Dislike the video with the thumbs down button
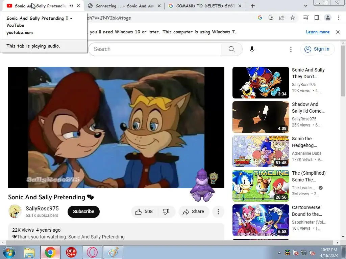Screen dimensions: 346x259 (166, 212)
